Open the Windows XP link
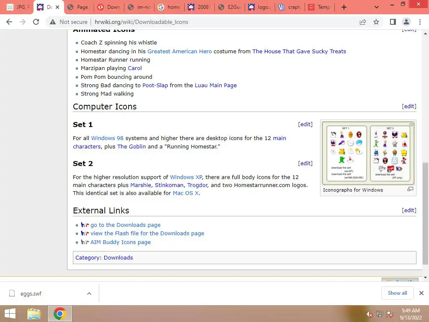The image size is (429, 322). coord(186,177)
